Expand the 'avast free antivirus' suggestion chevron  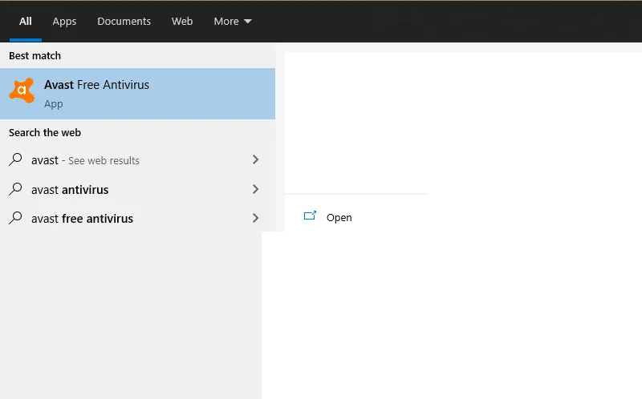tap(255, 218)
